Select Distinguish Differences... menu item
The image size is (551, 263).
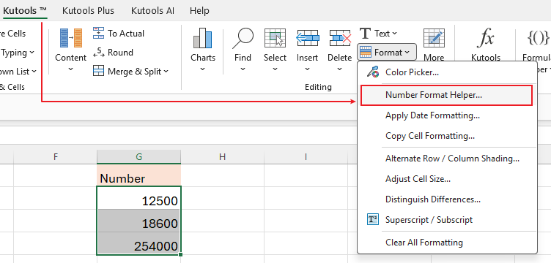point(447,199)
